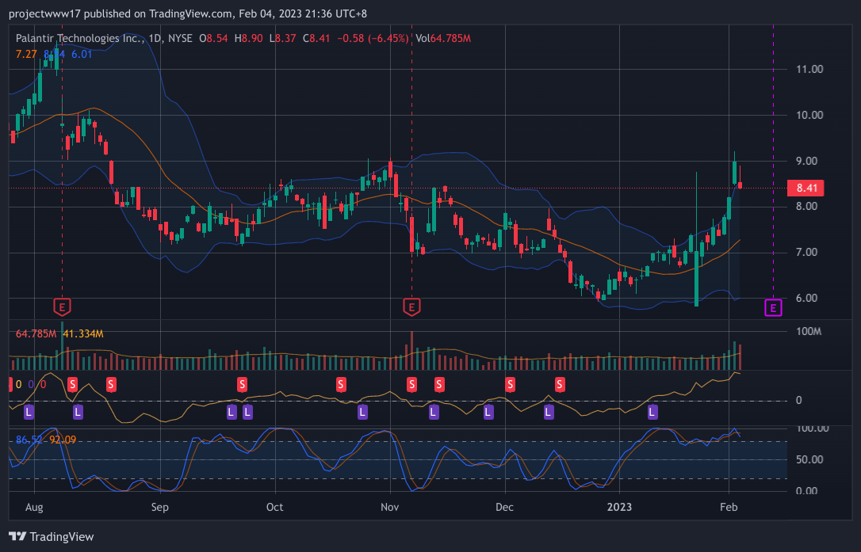Click the 8.00 price axis label
861x552 pixels.
pyautogui.click(x=806, y=207)
